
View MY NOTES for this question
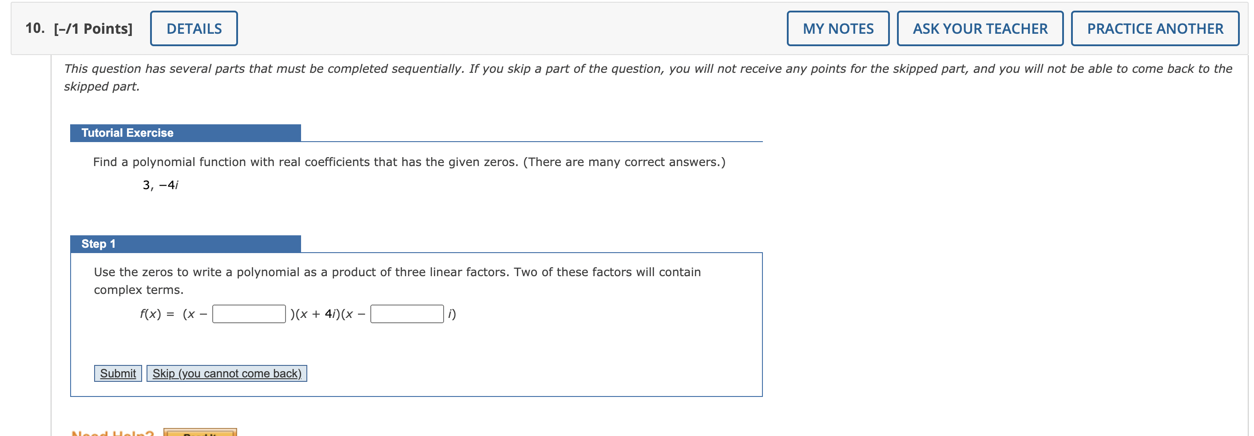(838, 28)
